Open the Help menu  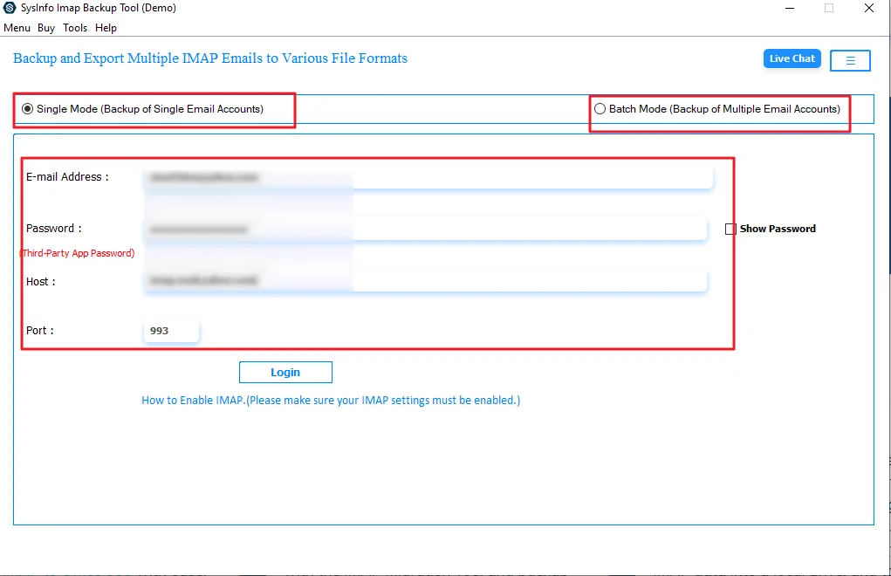(x=106, y=27)
